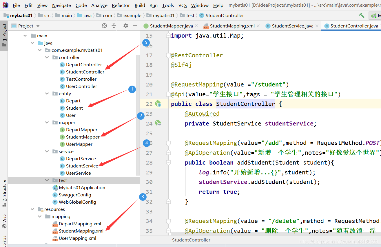The image size is (381, 247).
Task: Click the gutter bean icon on line 24
Action: point(158,123)
